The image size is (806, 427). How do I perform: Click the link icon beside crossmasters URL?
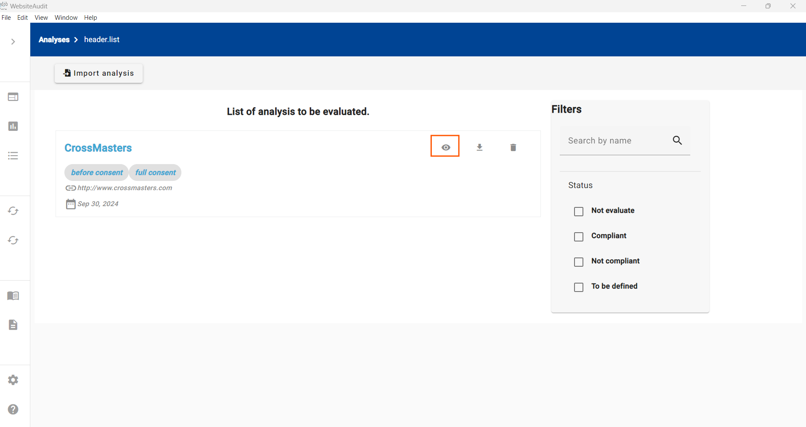coord(70,188)
